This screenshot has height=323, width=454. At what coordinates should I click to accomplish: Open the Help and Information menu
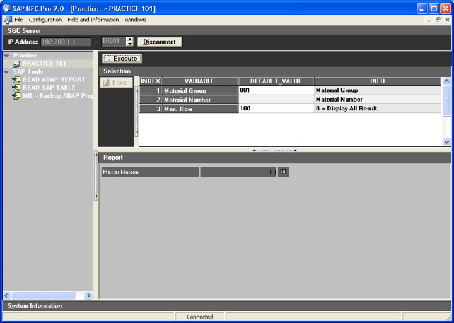93,20
